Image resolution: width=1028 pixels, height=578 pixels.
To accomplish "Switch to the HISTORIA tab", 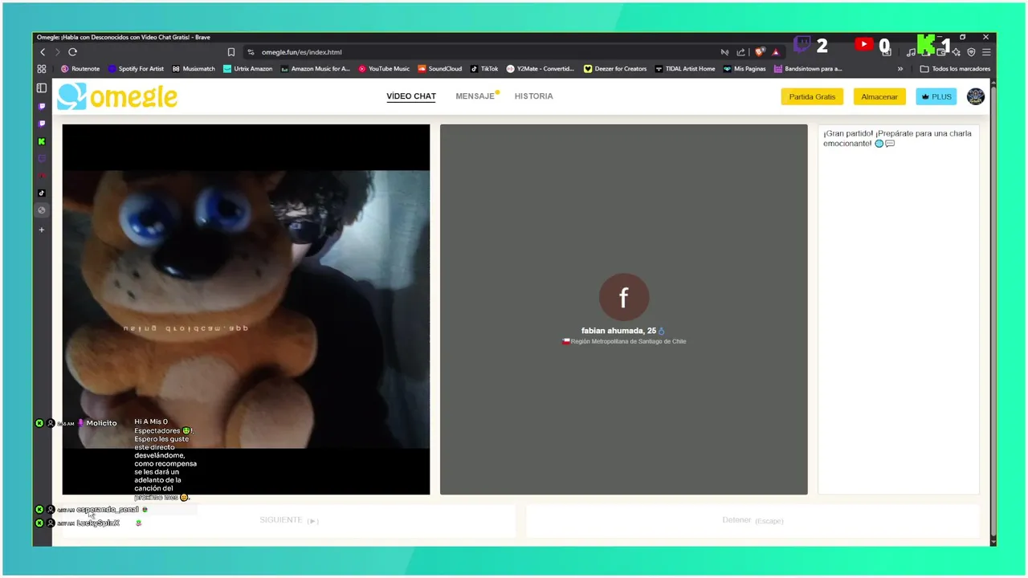I will [534, 96].
